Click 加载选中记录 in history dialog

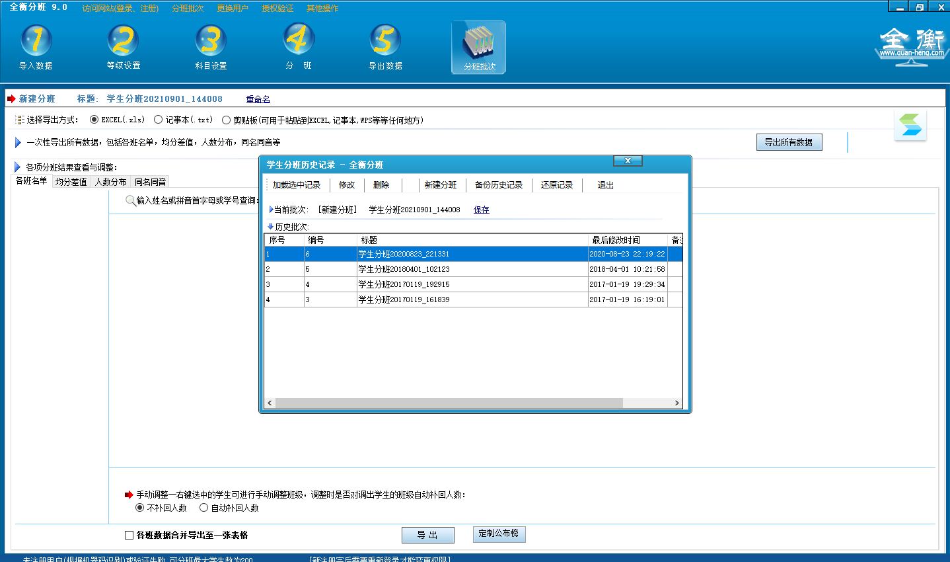click(297, 185)
